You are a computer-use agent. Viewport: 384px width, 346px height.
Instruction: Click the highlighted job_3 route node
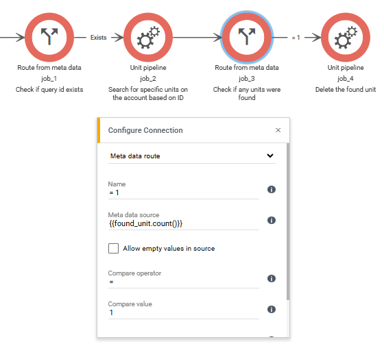click(247, 37)
